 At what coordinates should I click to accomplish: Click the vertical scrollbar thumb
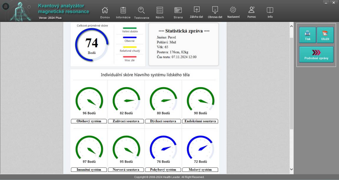291,83
